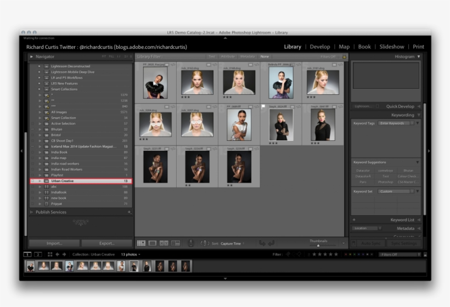Screen dimensions: 450x307
Task: Select the Painter spray can tool
Action: point(190,243)
